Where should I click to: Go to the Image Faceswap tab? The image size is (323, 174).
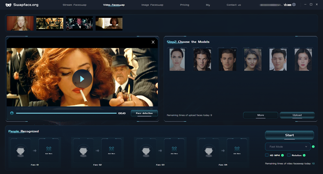152,5
